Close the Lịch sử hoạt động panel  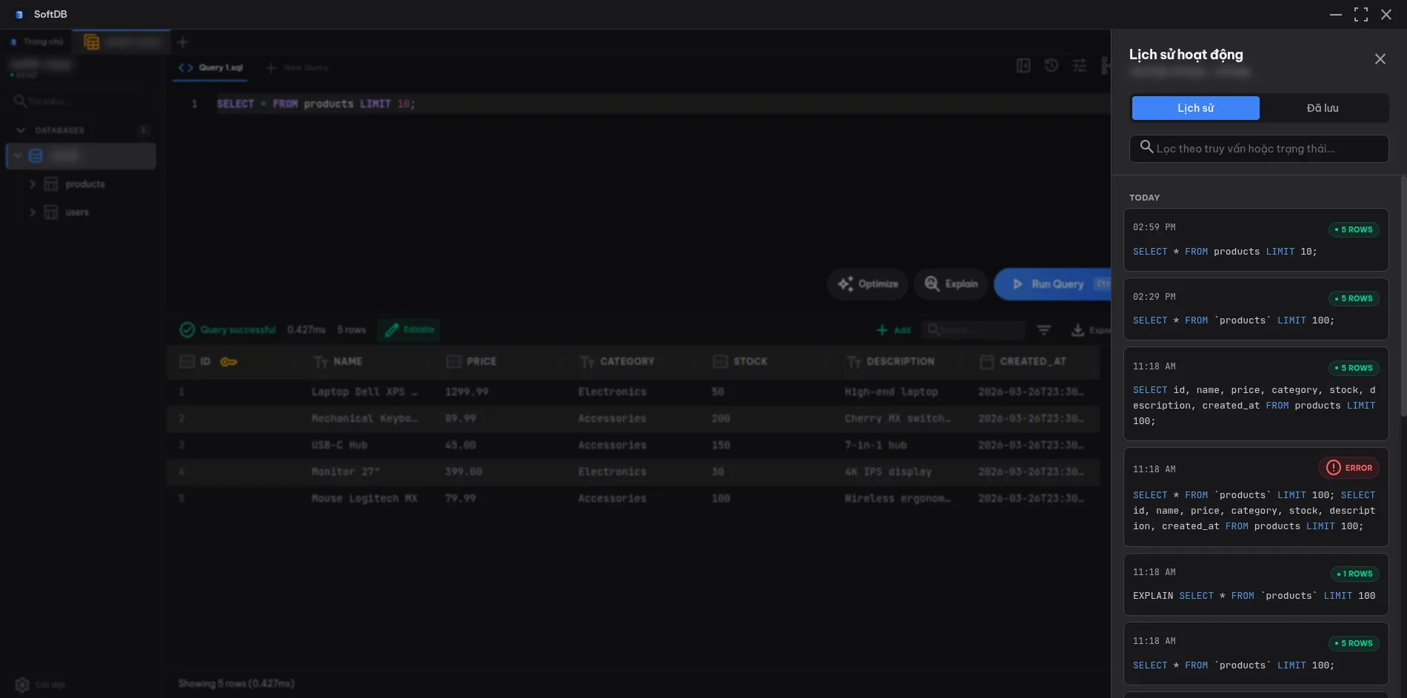[1380, 59]
